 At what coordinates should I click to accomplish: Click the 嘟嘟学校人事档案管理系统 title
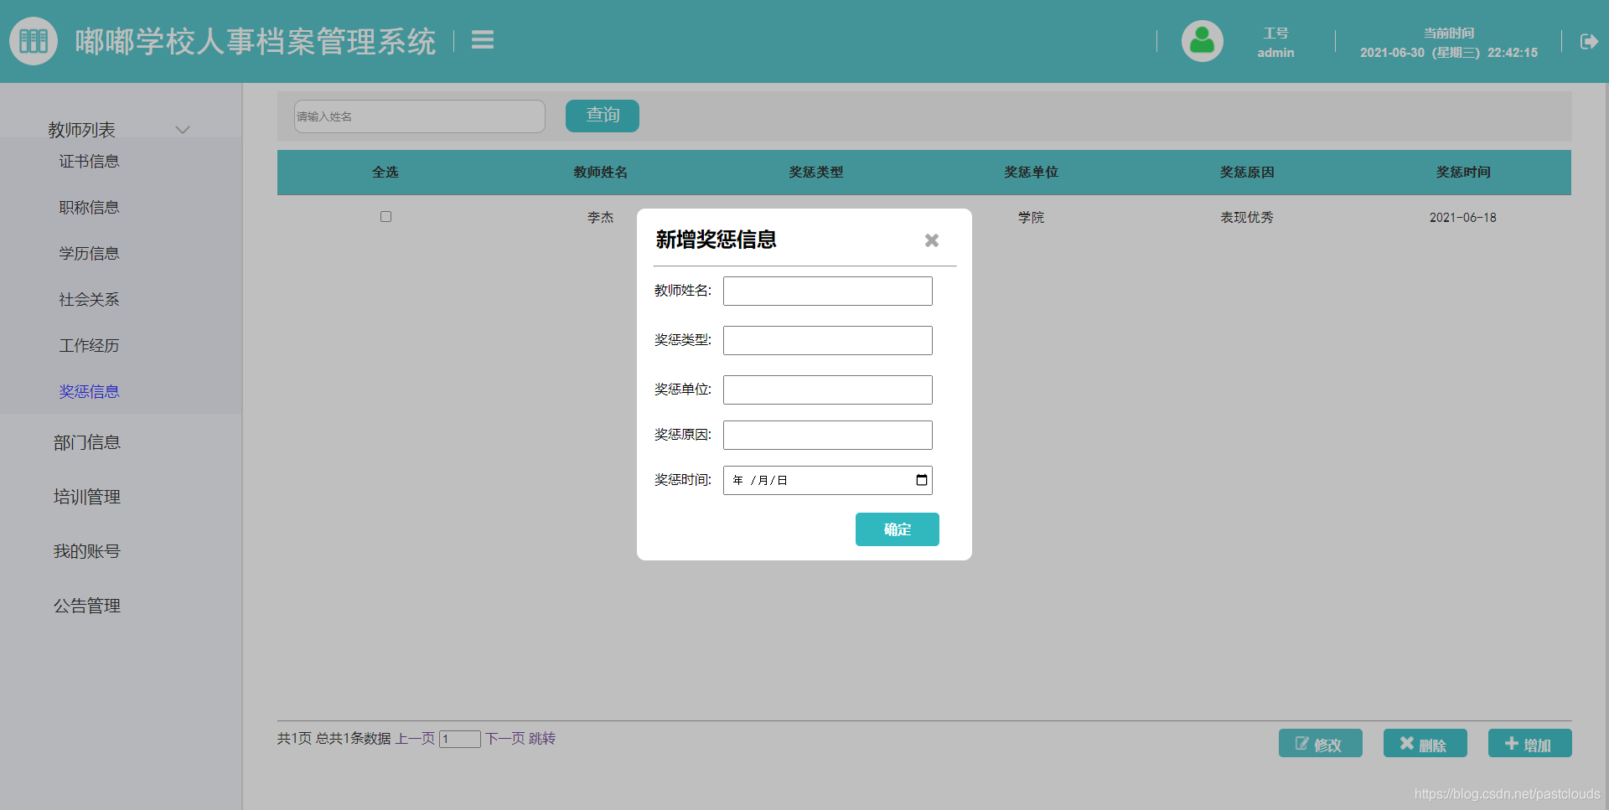256,41
